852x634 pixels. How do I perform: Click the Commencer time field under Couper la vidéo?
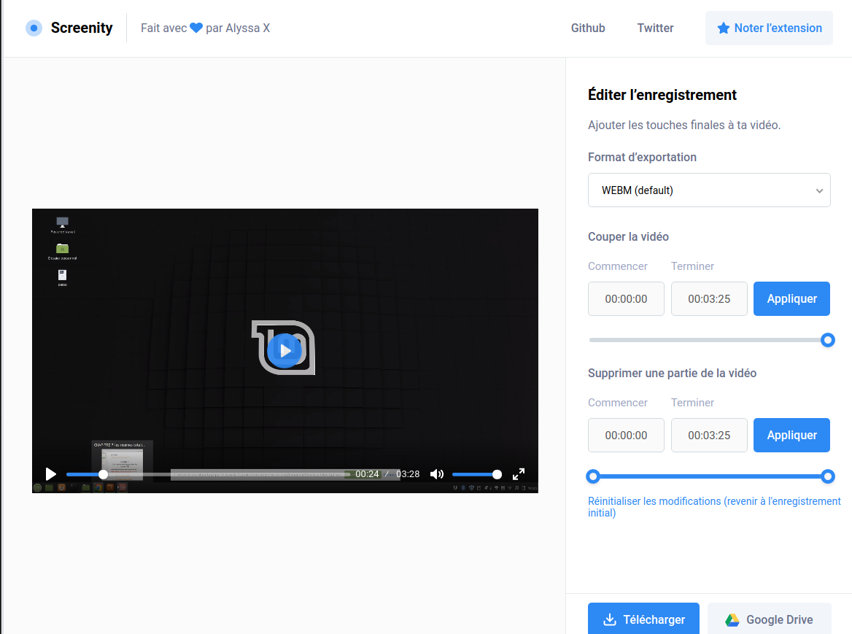[x=626, y=299]
